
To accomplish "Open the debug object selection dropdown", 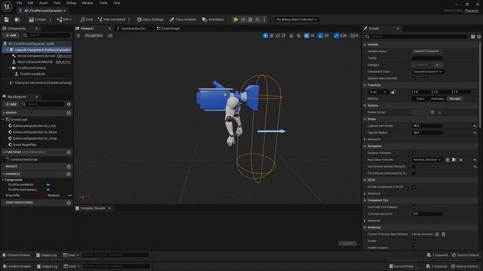I will click(x=296, y=20).
